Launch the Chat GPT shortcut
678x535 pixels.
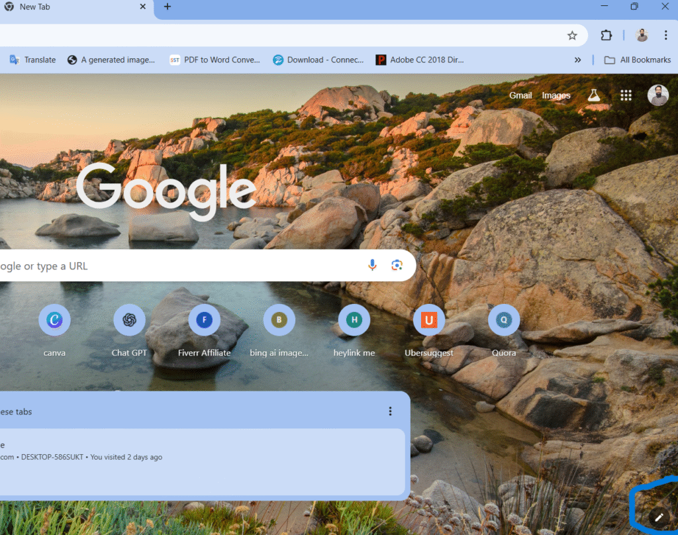coord(129,320)
